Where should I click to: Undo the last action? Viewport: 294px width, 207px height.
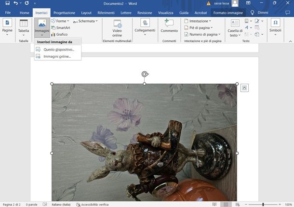pyautogui.click(x=16, y=3)
